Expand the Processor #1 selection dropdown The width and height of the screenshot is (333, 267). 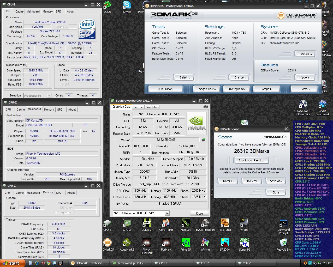[x=49, y=95]
